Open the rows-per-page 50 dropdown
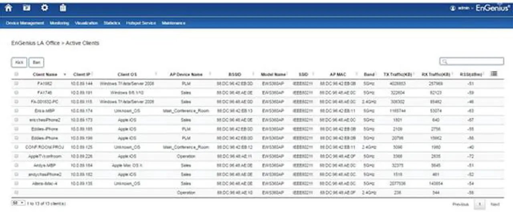Image resolution: width=513 pixels, height=212 pixels. point(18,204)
